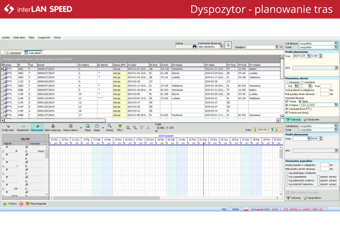Open the Mapa map view
Screen dimensions: 340x235
click(88, 126)
